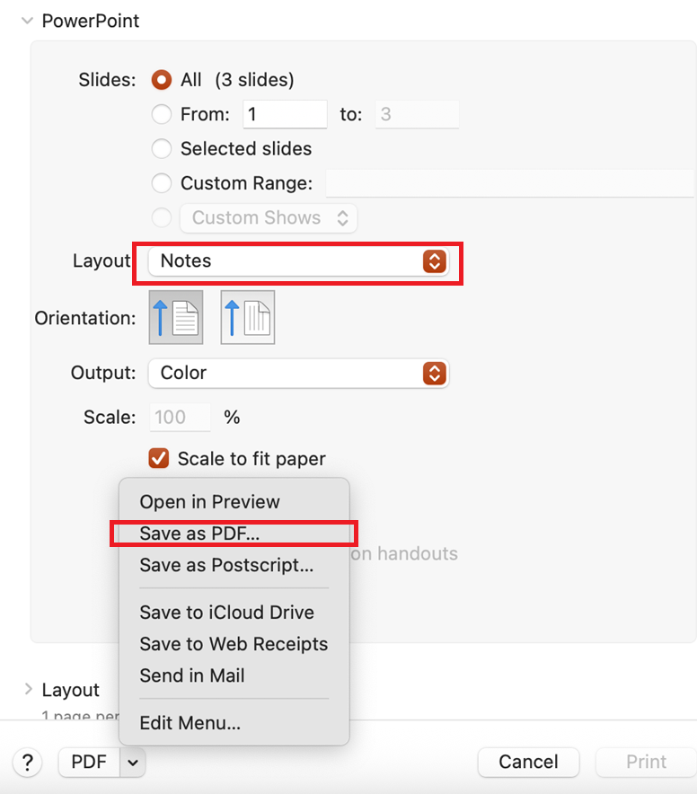Select the All slides radio button
The height and width of the screenshot is (794, 697).
(162, 80)
